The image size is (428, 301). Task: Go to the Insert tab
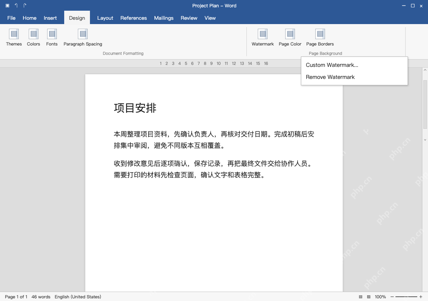pos(50,18)
